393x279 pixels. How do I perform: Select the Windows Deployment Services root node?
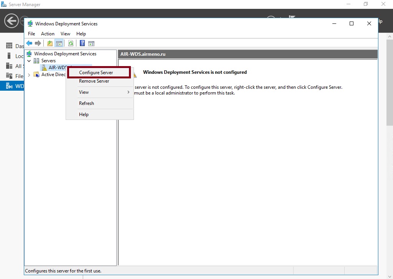(x=65, y=54)
